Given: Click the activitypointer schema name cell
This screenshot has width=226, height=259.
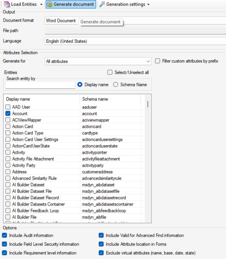Looking at the screenshot, I should [95, 152].
